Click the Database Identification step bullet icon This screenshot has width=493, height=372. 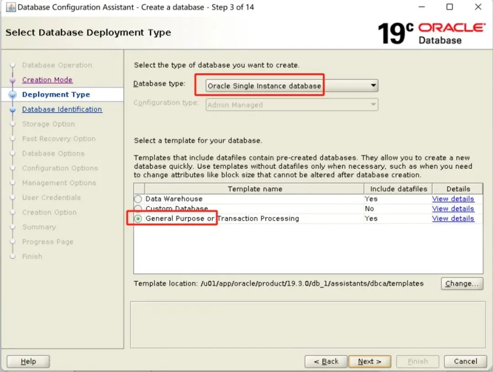13,109
